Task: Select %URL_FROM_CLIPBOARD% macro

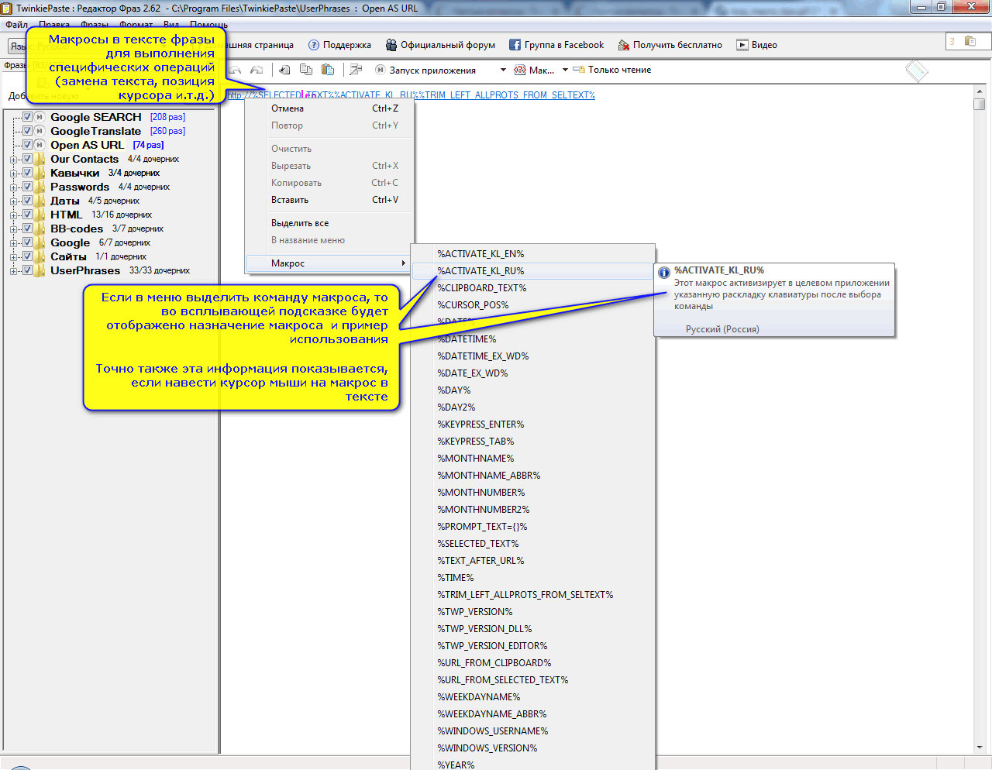Action: [x=533, y=663]
